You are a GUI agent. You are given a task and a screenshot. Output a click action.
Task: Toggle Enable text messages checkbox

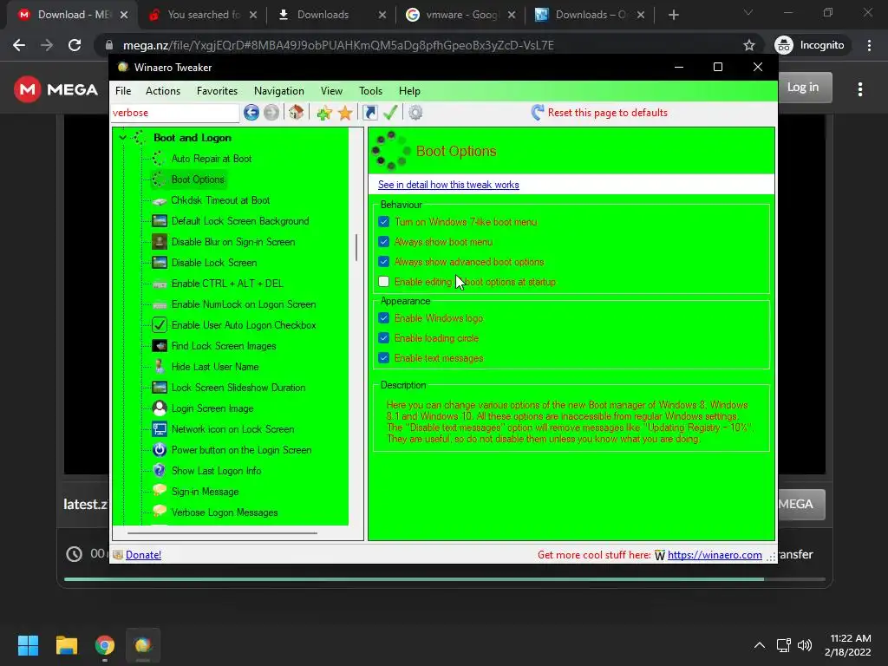(x=384, y=358)
